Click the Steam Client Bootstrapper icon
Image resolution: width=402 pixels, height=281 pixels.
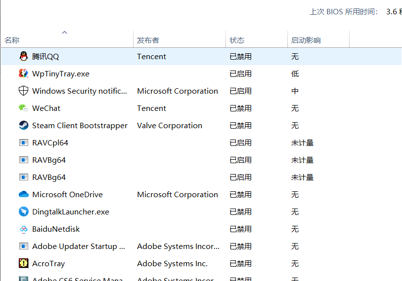click(23, 126)
